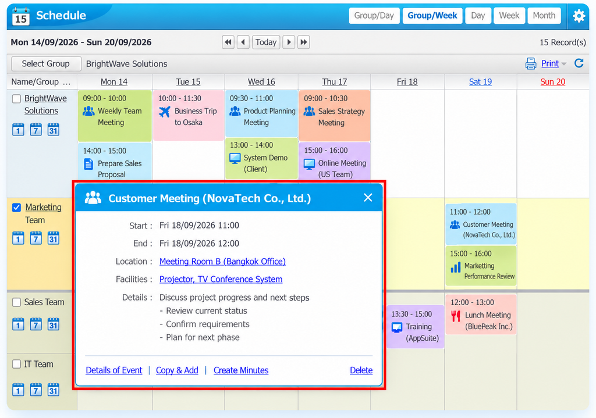Go to previous day arrow

[243, 42]
